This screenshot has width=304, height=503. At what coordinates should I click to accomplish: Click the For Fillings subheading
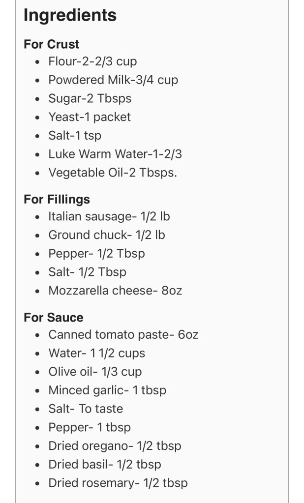(x=57, y=199)
